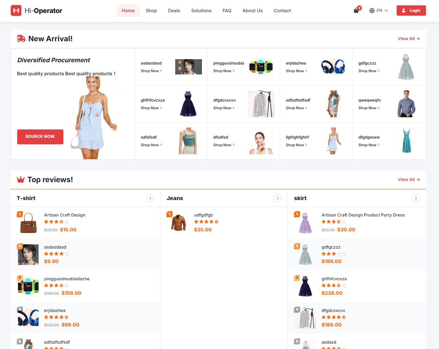
Task: Click the Jeans section arrow icon
Action: tap(277, 198)
